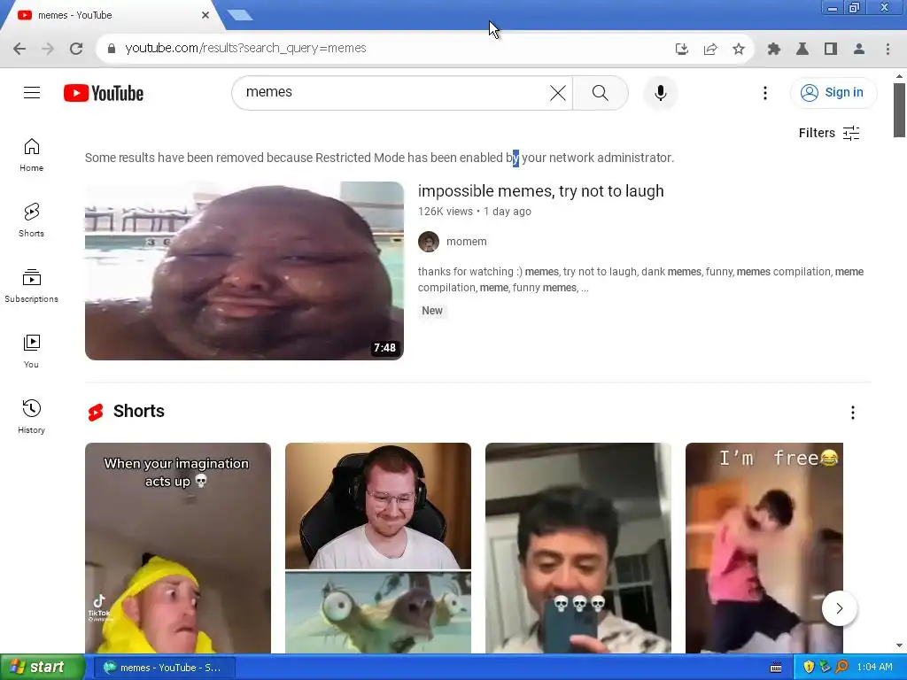
Task: Open the You section in the sidebar
Action: coord(31,352)
